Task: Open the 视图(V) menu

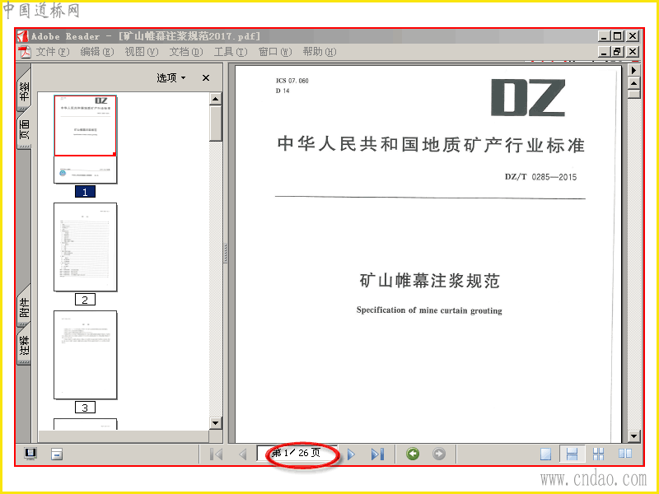Action: pos(142,52)
